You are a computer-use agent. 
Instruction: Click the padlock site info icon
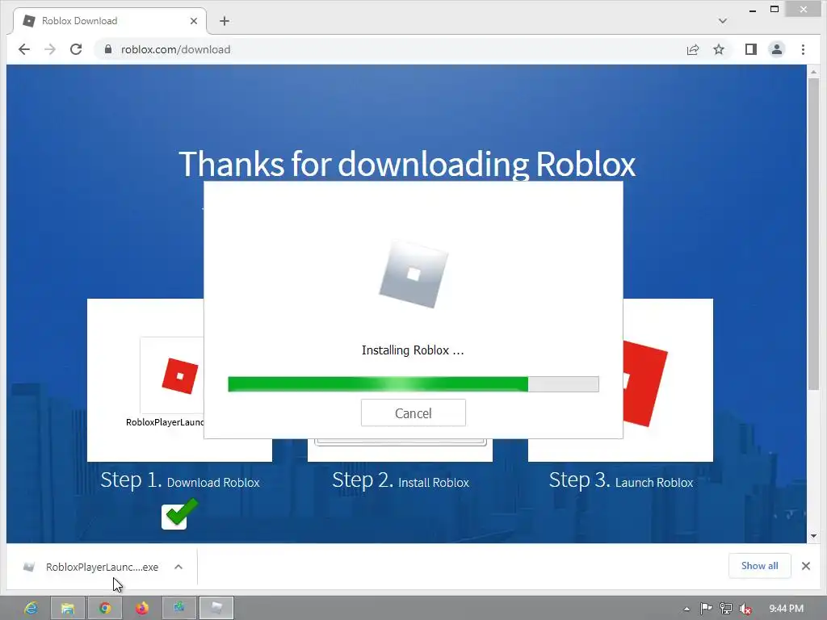(108, 49)
